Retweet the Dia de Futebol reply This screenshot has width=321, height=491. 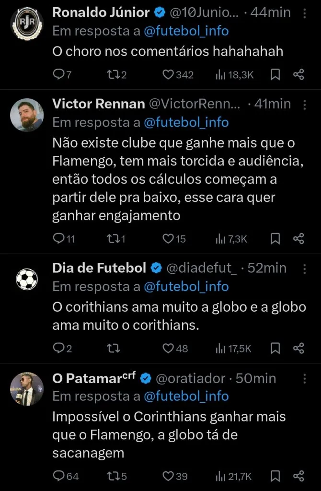[112, 349]
